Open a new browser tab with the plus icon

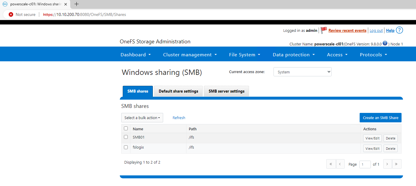coord(76,4)
